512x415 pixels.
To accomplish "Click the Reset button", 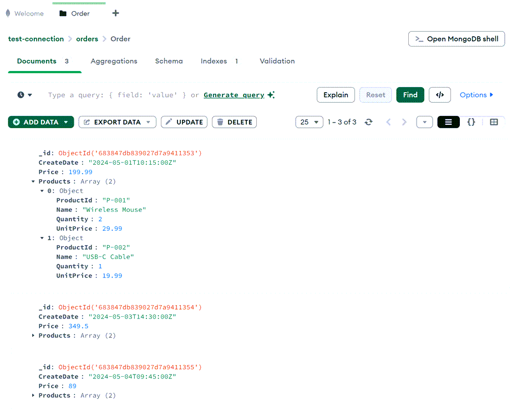I will click(376, 95).
